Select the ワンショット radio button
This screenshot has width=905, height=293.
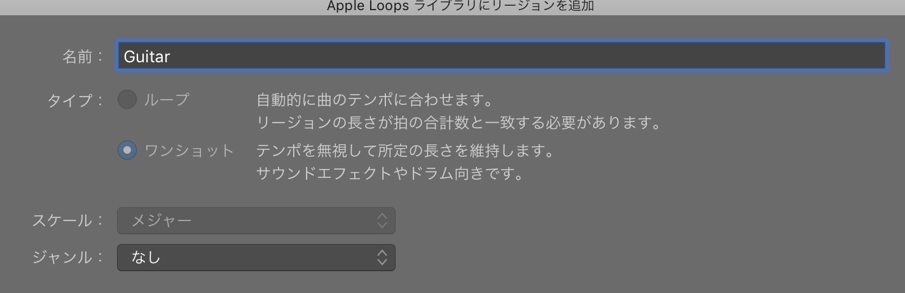point(127,151)
